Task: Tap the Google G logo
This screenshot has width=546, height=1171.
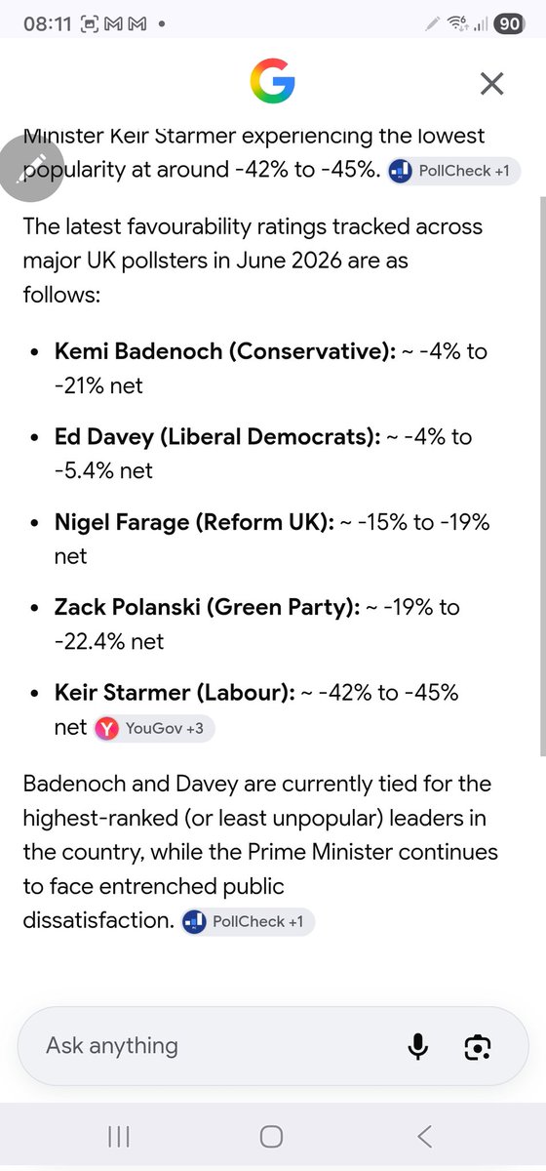Action: click(x=272, y=82)
